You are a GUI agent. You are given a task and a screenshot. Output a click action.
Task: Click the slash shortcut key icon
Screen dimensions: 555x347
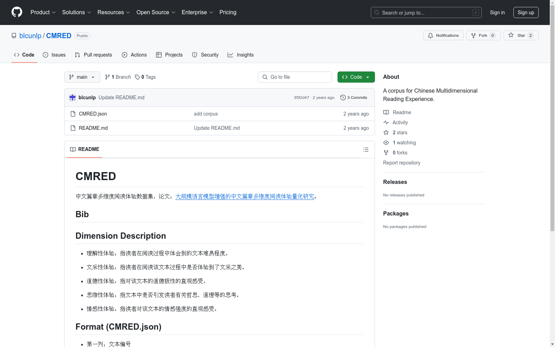[x=476, y=12]
